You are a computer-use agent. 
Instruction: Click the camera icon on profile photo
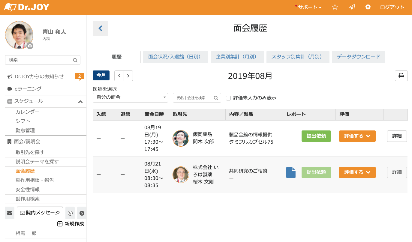click(x=29, y=46)
